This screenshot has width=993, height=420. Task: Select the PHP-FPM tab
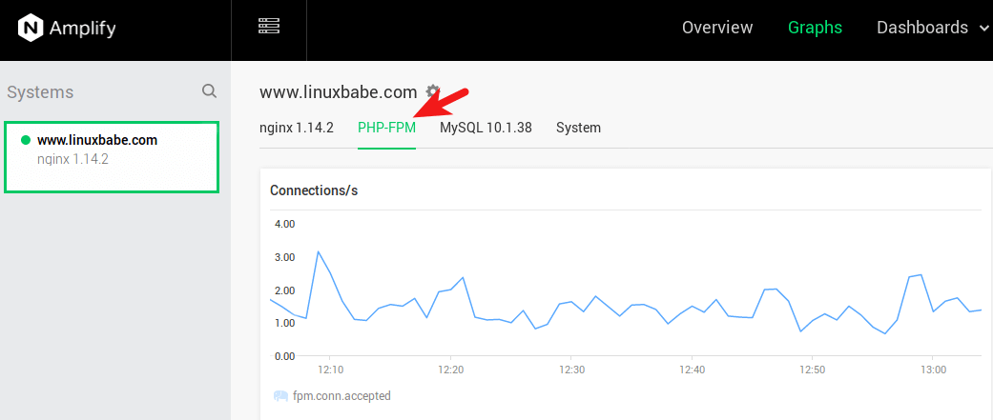[x=386, y=128]
